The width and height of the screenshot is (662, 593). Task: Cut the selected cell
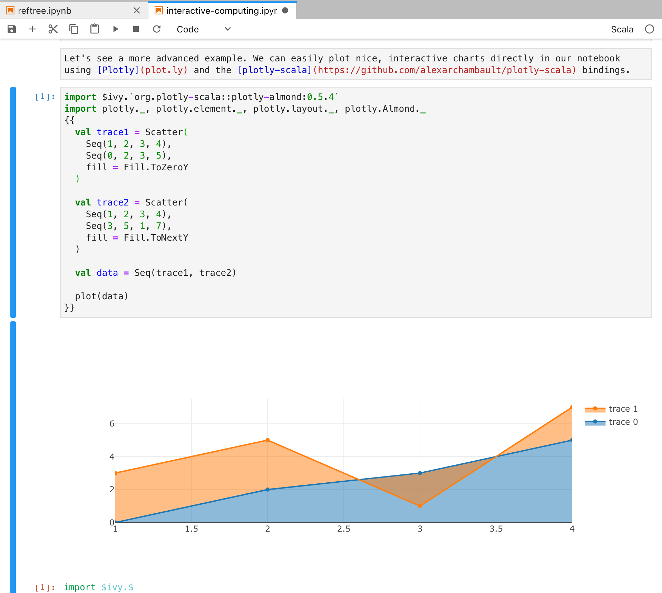coord(53,29)
